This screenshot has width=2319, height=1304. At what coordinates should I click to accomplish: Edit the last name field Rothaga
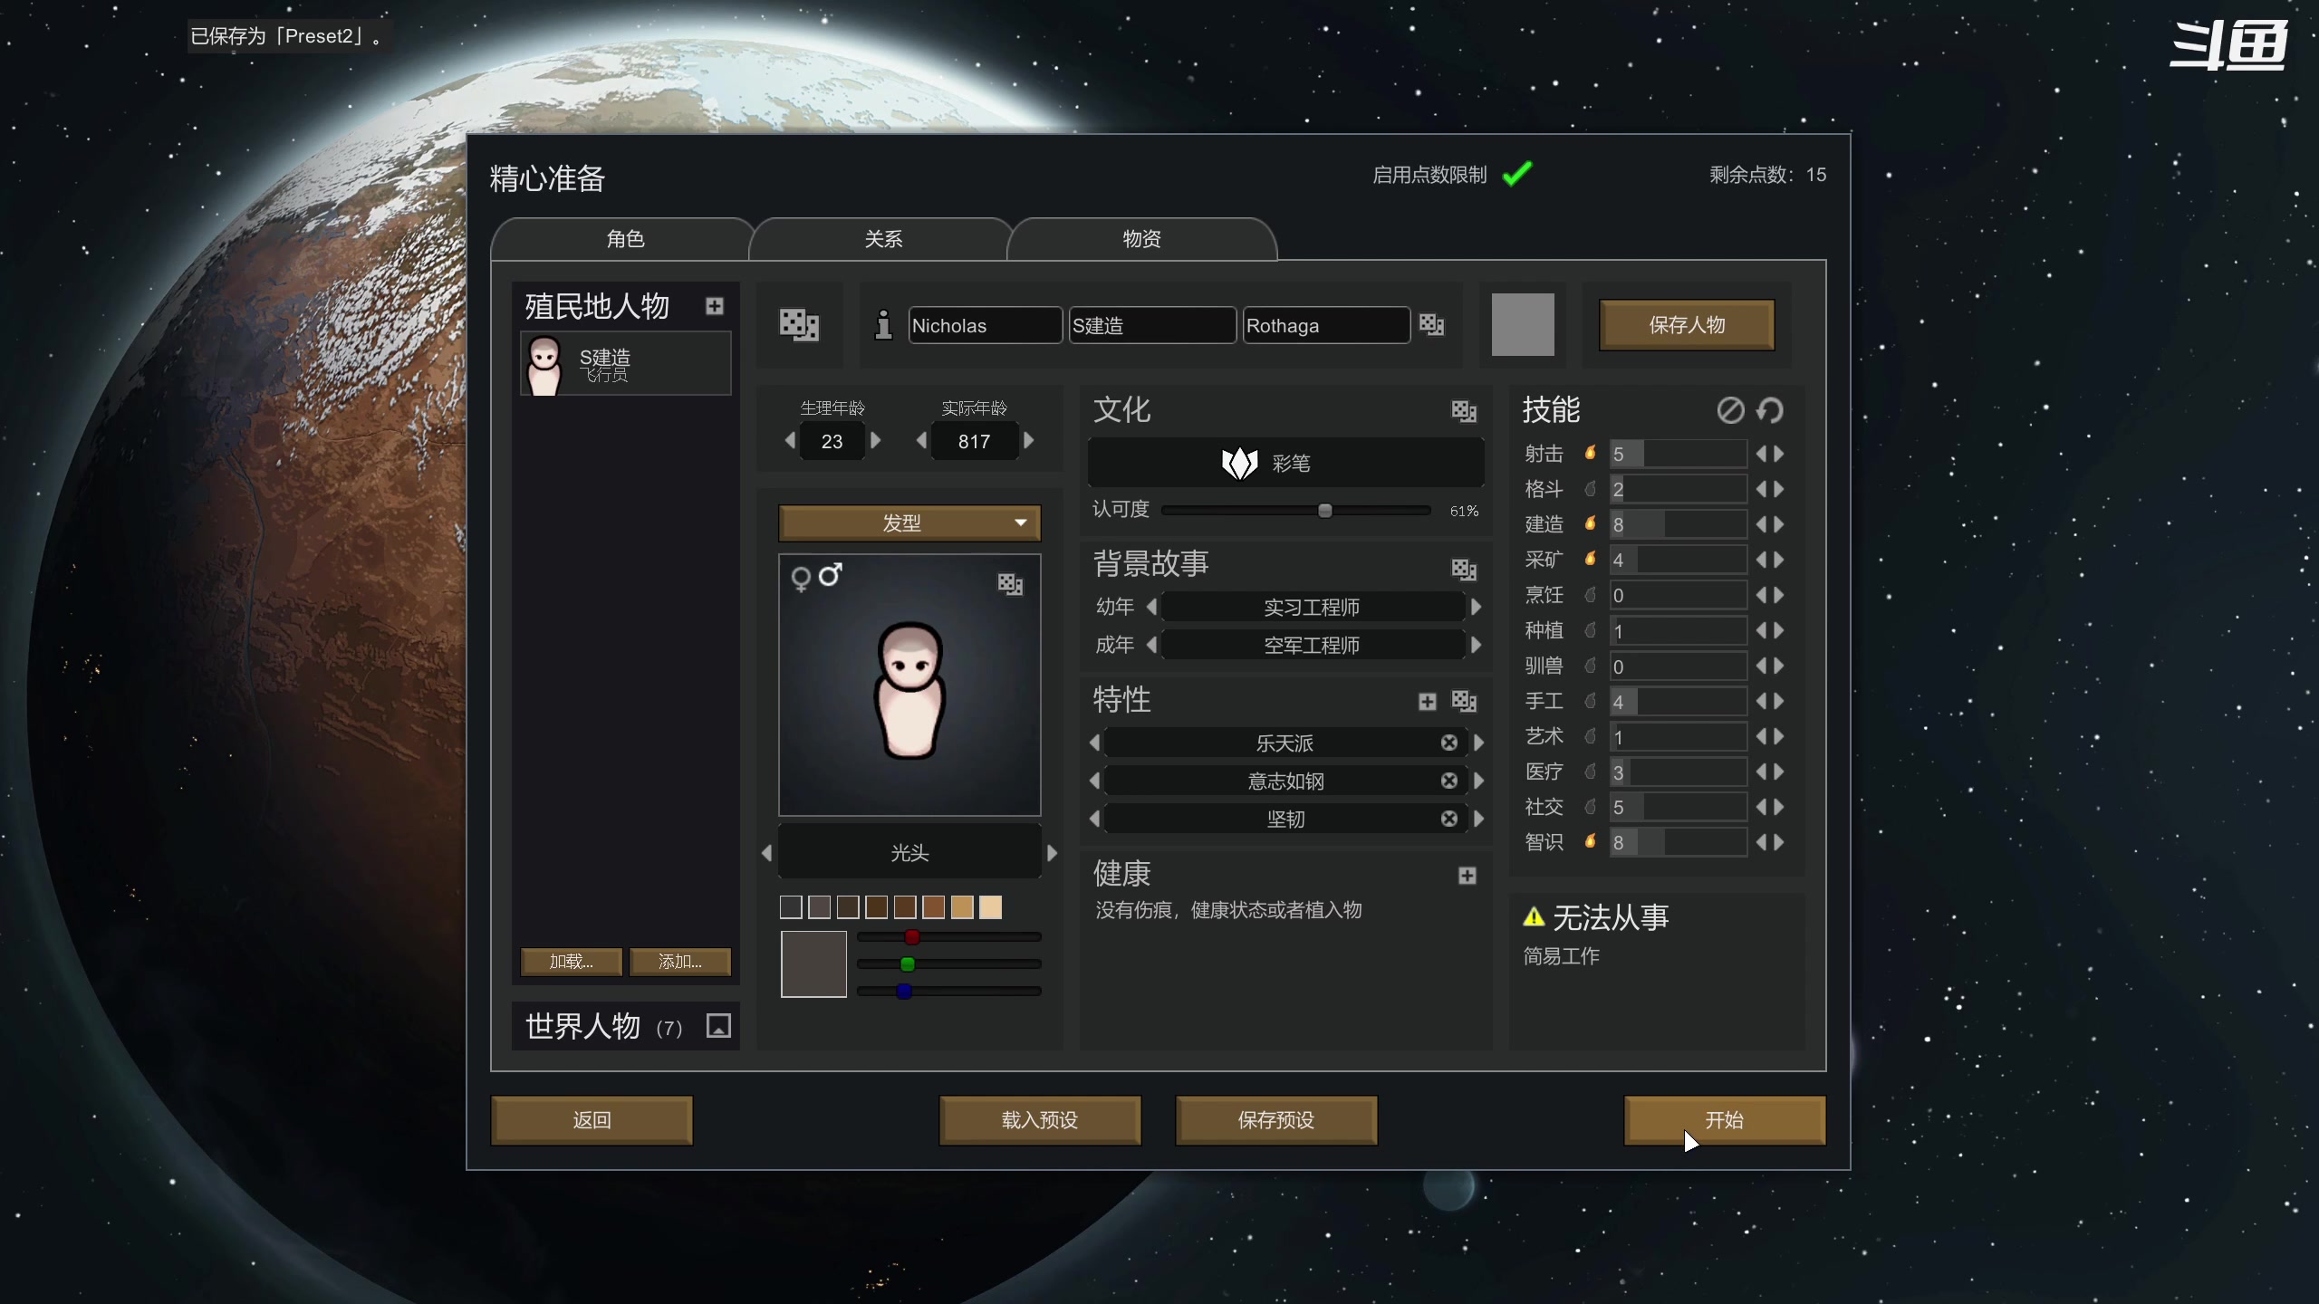[1326, 325]
